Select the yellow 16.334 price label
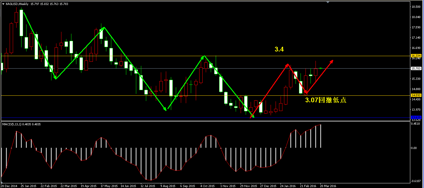 tap(416, 55)
